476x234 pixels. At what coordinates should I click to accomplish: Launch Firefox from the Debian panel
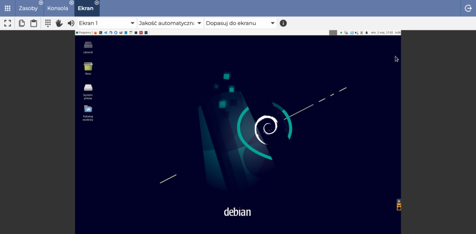[95, 33]
